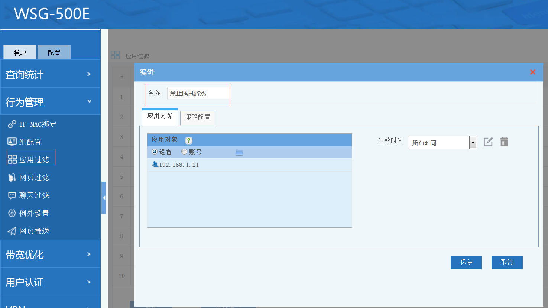
Task: Click the blue folder icon to add objects
Action: pos(239,153)
